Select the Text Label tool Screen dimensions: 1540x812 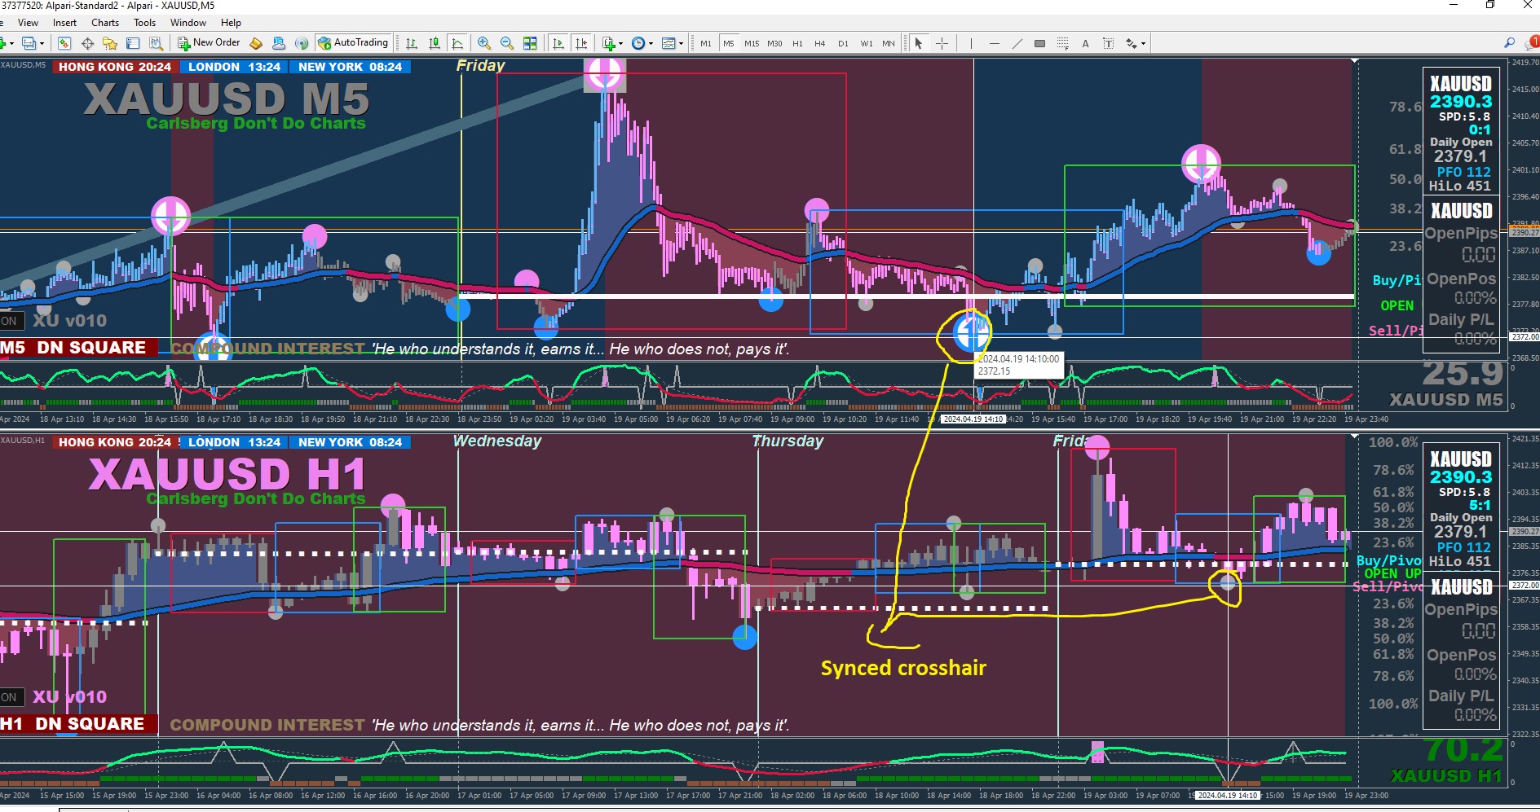pos(1108,43)
